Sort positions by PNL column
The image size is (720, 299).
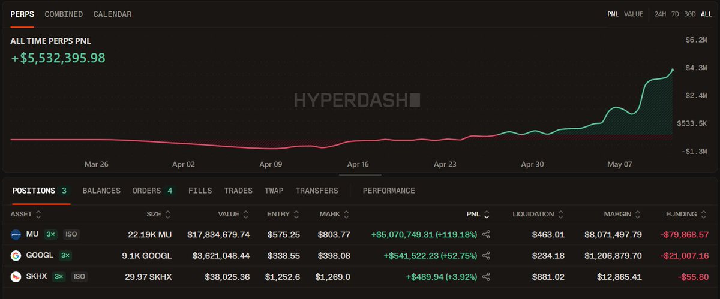[x=478, y=214]
